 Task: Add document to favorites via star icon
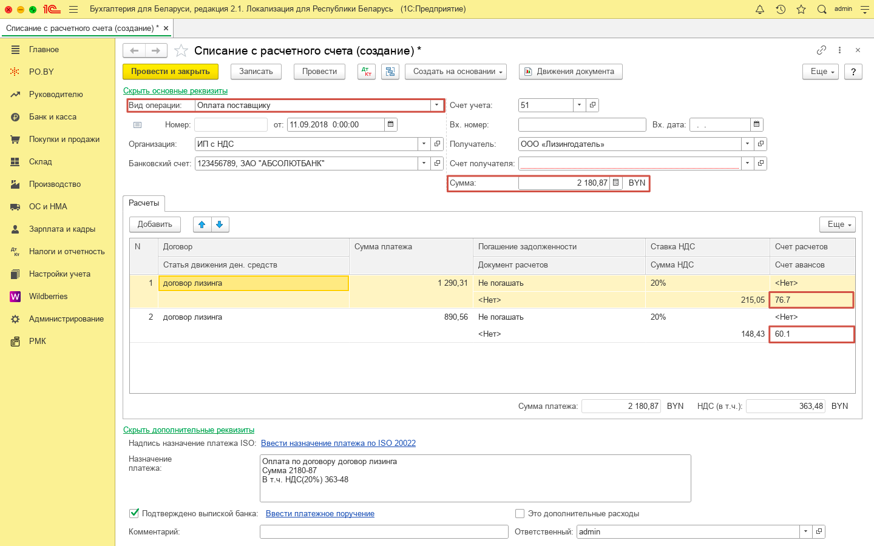click(181, 51)
